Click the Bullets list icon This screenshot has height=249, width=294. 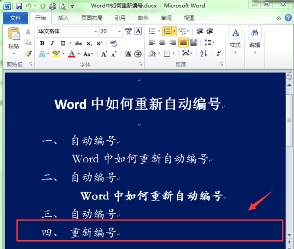tap(152, 31)
